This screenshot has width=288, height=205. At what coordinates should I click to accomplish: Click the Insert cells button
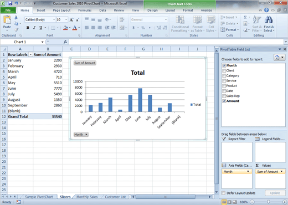pos(229,17)
